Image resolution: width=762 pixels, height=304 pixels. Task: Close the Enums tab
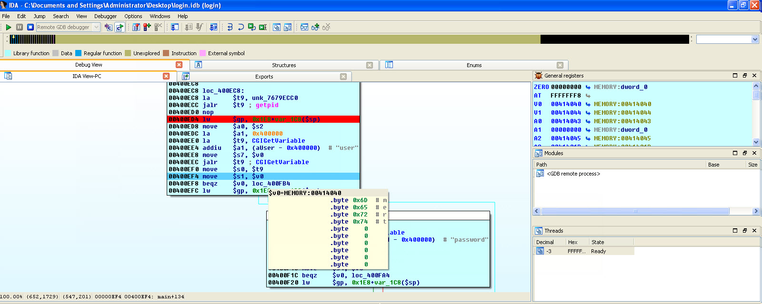pyautogui.click(x=560, y=65)
